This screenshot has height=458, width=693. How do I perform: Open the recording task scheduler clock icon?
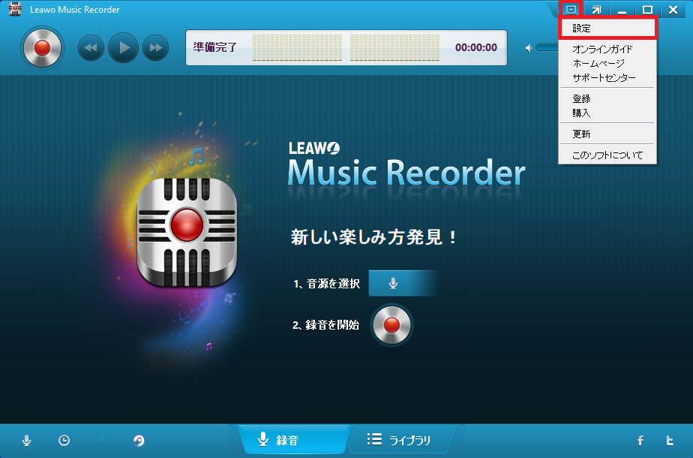click(64, 441)
